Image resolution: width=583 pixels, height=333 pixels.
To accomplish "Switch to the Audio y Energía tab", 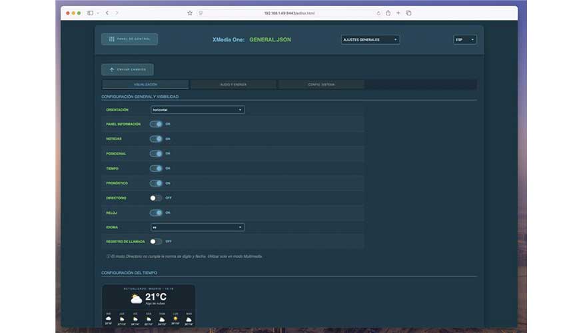I will coord(233,85).
